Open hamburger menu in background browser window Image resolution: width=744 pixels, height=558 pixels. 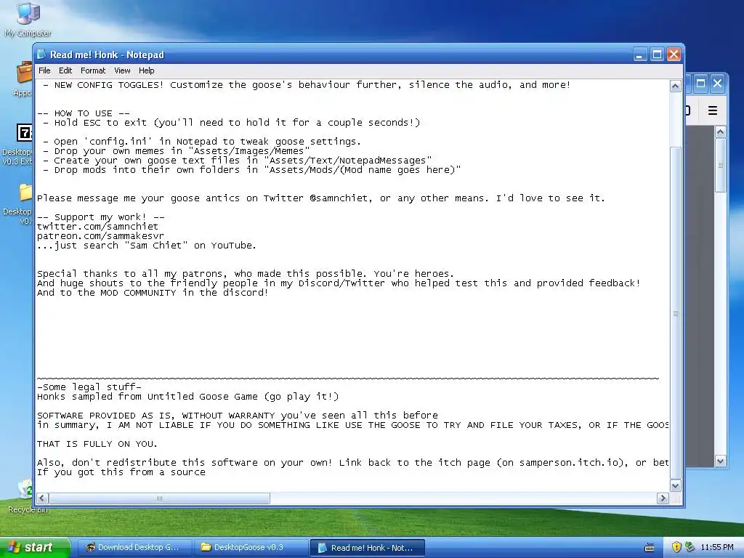[x=712, y=110]
